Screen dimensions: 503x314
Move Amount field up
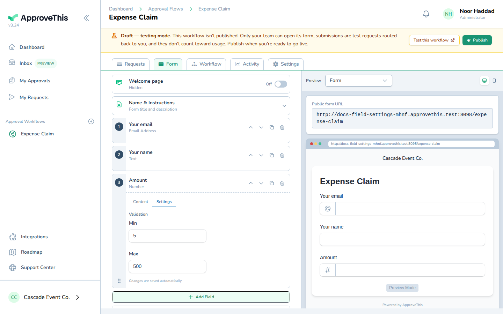point(251,183)
